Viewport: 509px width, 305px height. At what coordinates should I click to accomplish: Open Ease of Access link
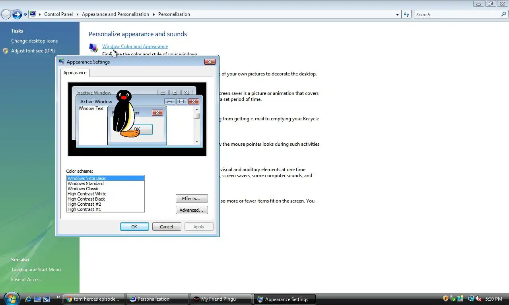(26, 280)
